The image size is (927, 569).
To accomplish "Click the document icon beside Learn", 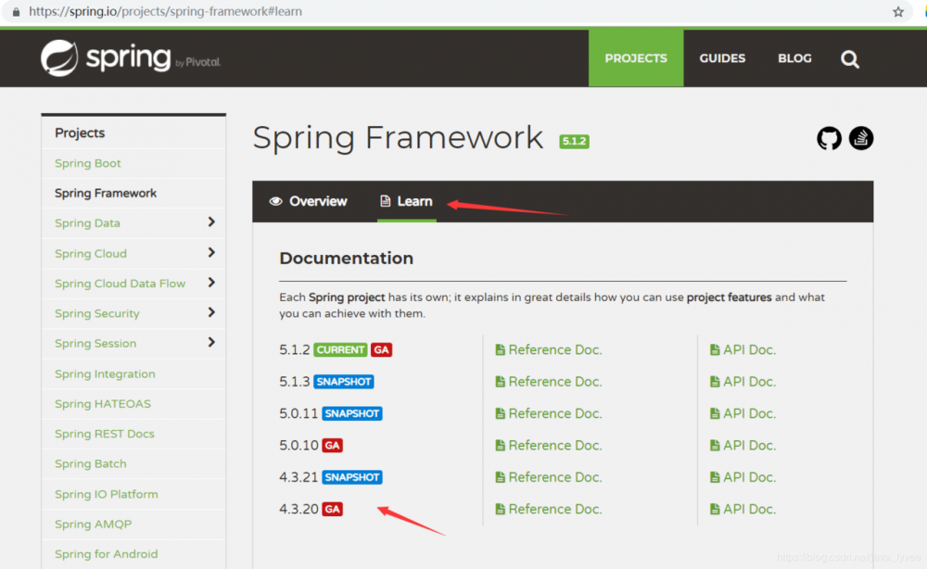I will tap(385, 201).
